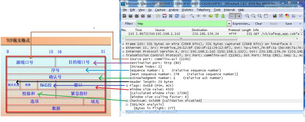Clear the display filter
305x122 pixels.
click(259, 24)
